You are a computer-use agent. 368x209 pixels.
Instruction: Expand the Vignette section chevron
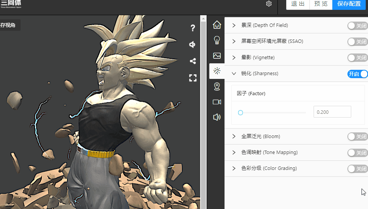coord(234,58)
